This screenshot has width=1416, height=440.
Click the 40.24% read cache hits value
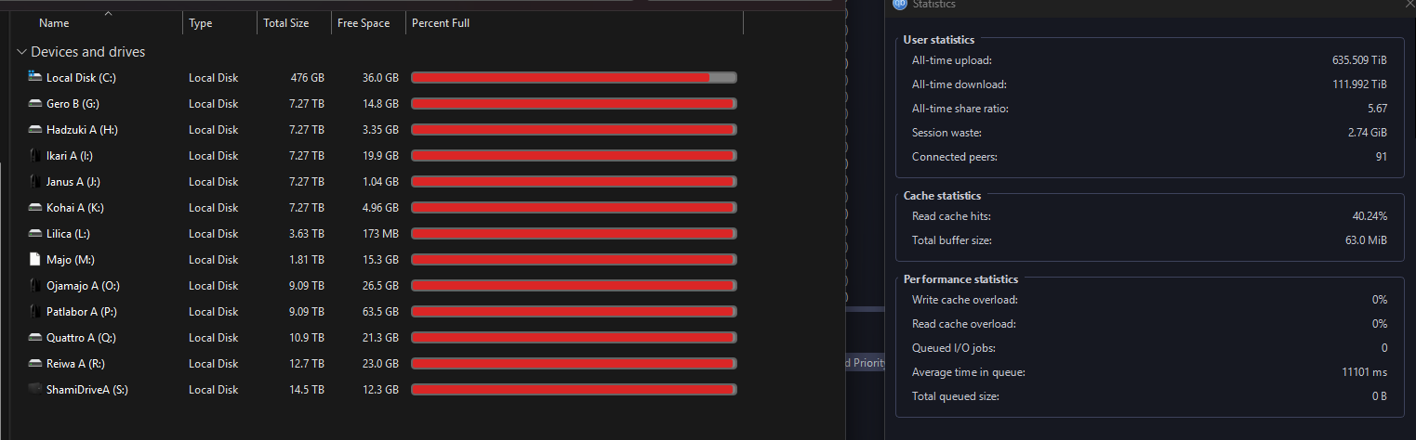[x=1370, y=216]
